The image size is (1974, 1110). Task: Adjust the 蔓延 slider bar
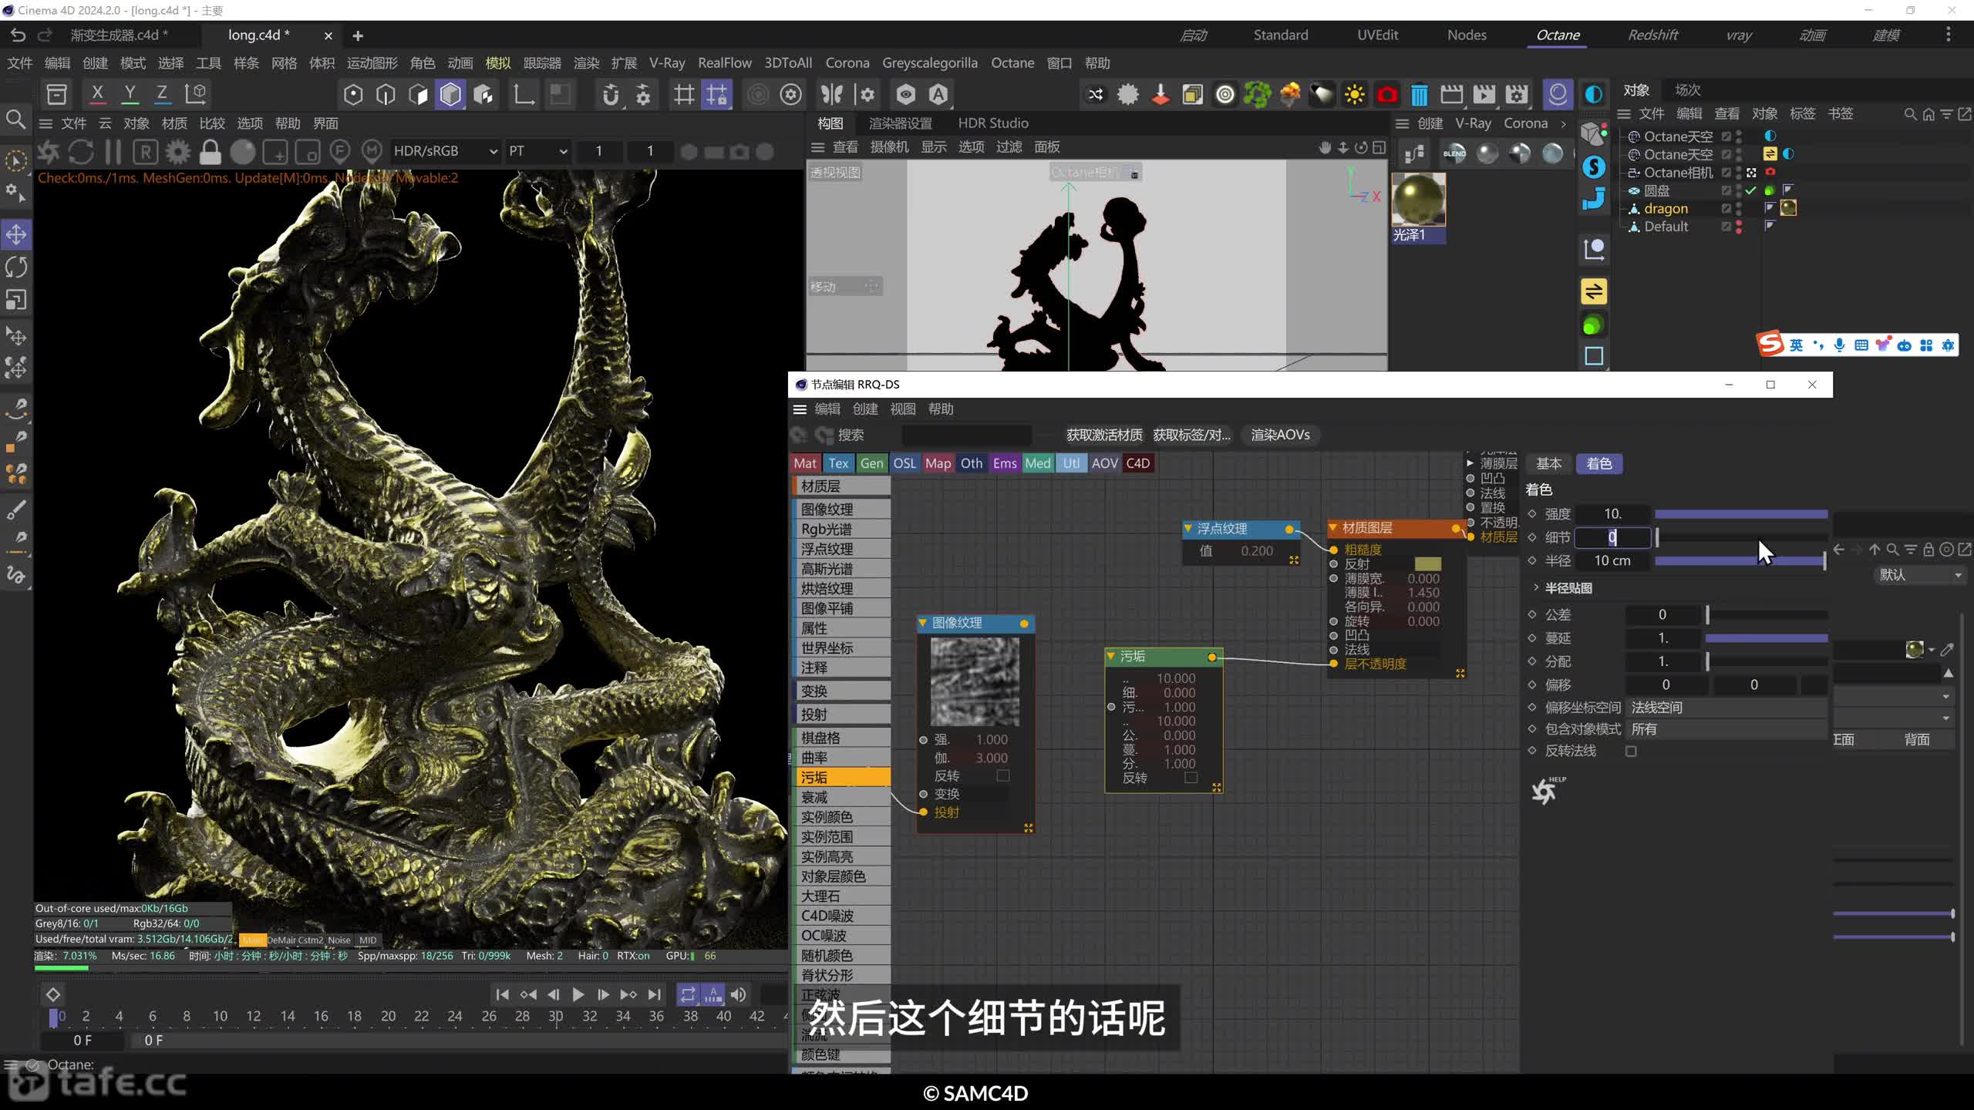click(1766, 638)
